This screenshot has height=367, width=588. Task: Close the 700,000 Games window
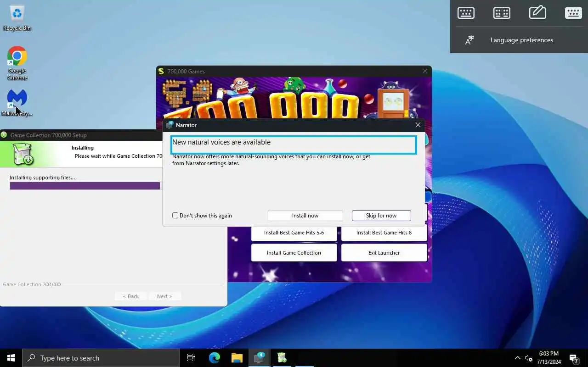click(424, 71)
